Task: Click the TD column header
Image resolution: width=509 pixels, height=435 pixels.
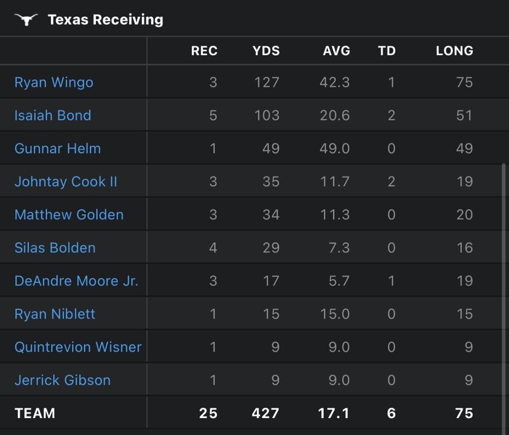Action: point(386,51)
